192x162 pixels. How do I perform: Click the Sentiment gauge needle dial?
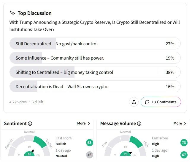pyautogui.click(x=29, y=146)
